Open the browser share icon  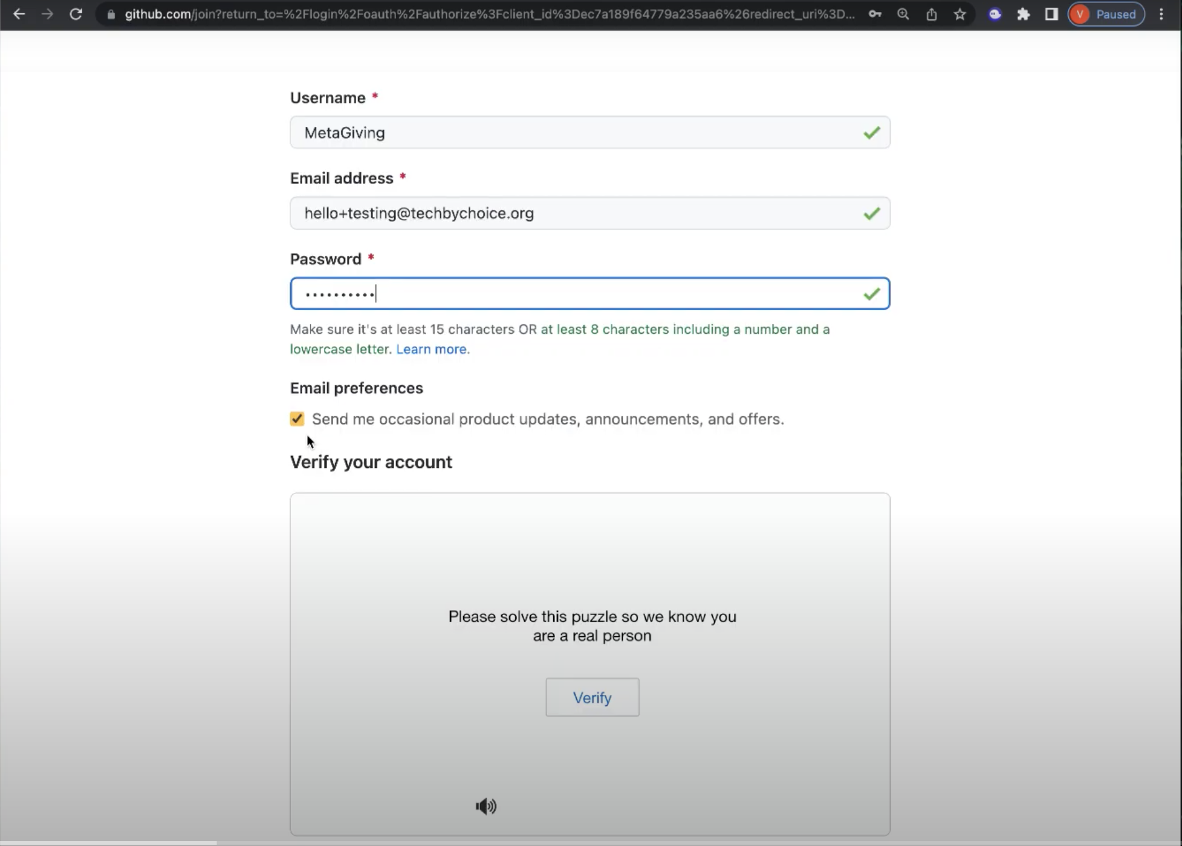tap(932, 14)
